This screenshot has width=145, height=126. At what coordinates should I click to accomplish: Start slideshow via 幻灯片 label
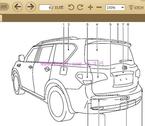tap(139, 8)
